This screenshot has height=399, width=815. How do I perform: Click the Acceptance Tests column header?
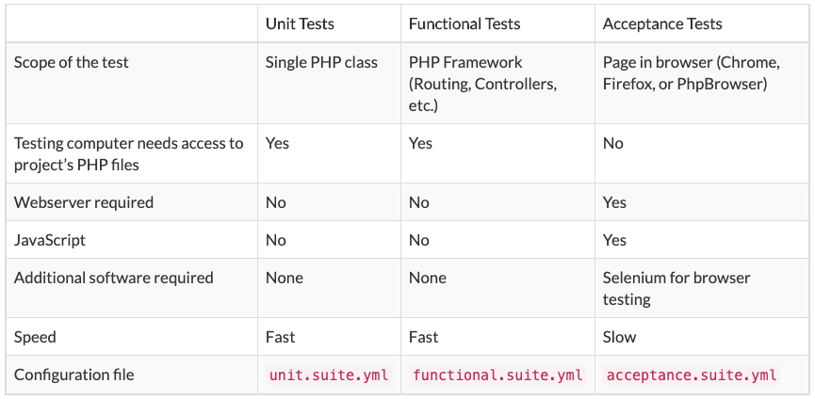pos(662,24)
